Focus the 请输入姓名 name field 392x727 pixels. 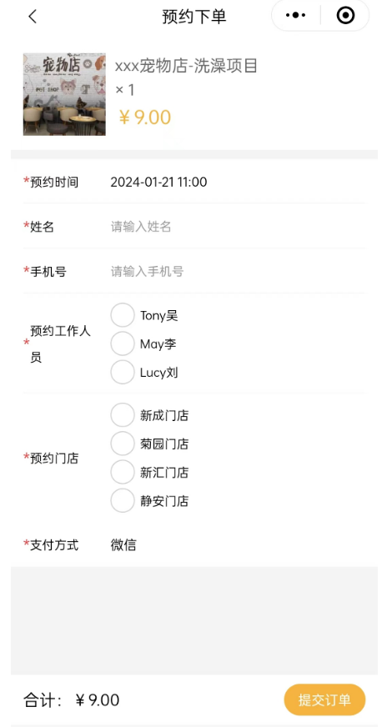tap(237, 226)
